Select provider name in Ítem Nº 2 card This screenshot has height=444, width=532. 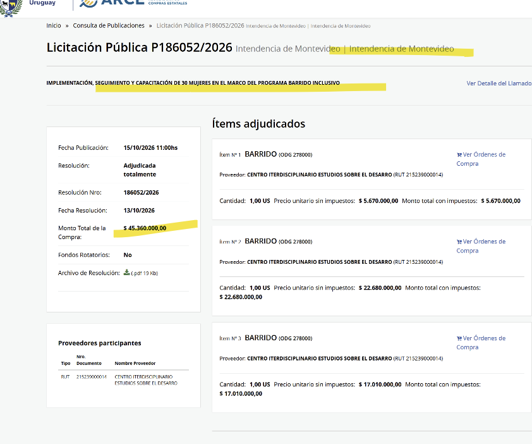click(320, 262)
